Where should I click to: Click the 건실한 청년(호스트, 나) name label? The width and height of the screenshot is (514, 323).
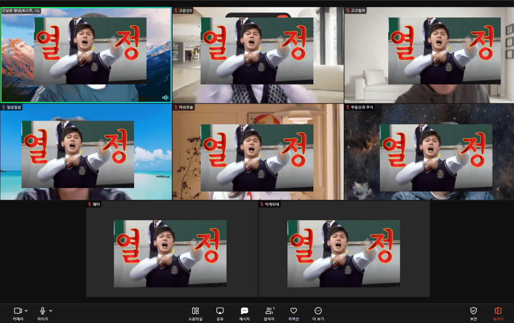[20, 10]
